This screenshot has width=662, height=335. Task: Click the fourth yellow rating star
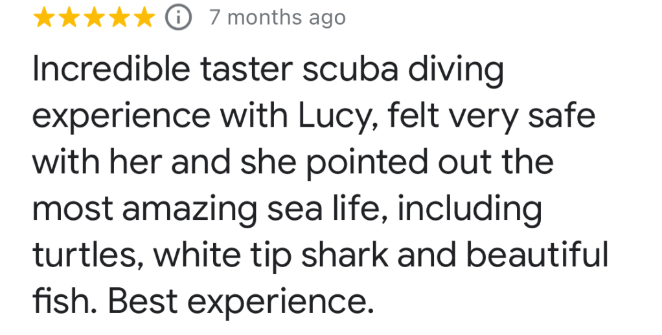(x=119, y=18)
